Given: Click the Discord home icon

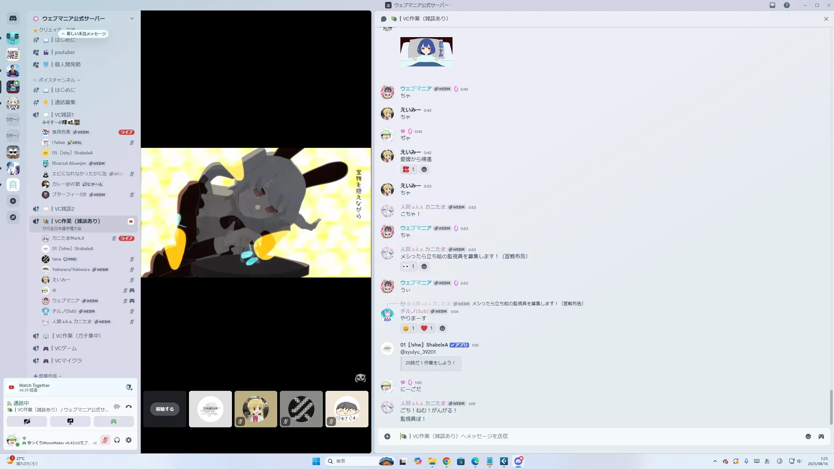Looking at the screenshot, I should [13, 19].
